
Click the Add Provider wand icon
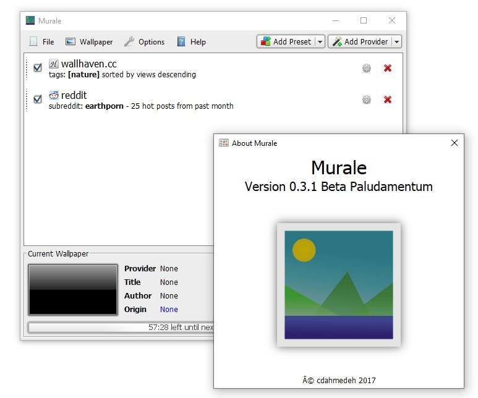pyautogui.click(x=337, y=41)
